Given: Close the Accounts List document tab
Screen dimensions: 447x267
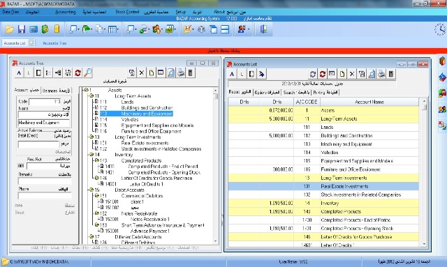Looking at the screenshot, I should [x=31, y=43].
